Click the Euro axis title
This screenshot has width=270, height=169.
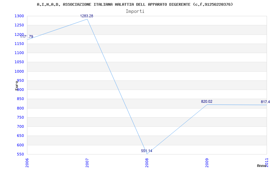pos(17,86)
